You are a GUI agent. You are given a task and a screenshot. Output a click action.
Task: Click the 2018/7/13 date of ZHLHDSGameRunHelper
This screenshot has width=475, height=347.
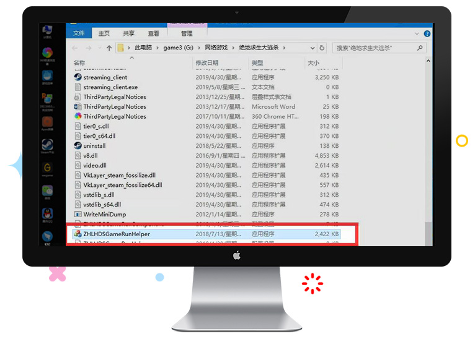[x=218, y=234]
